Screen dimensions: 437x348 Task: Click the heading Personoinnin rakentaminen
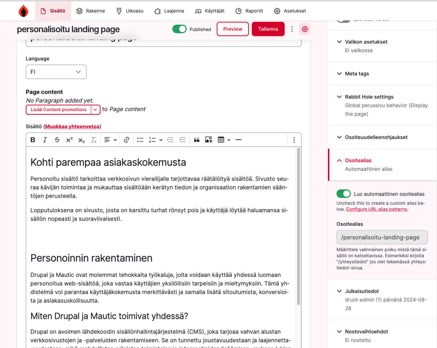coord(92,258)
